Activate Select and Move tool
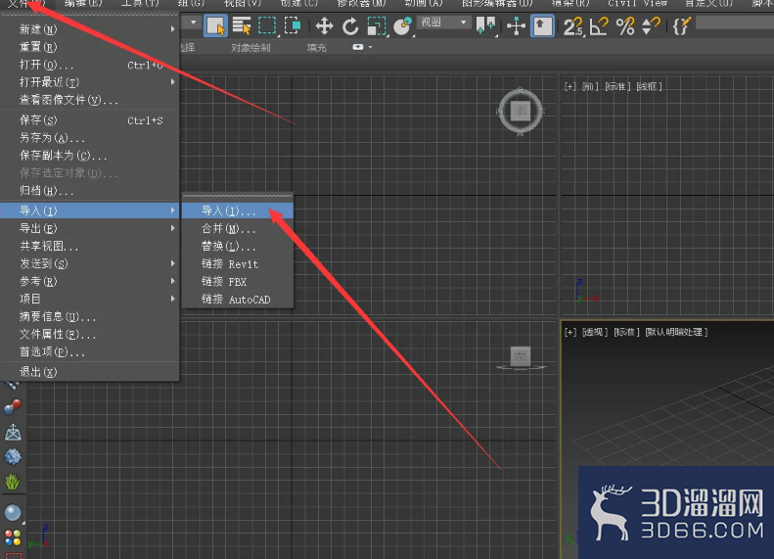Viewport: 774px width, 559px height. pyautogui.click(x=324, y=25)
